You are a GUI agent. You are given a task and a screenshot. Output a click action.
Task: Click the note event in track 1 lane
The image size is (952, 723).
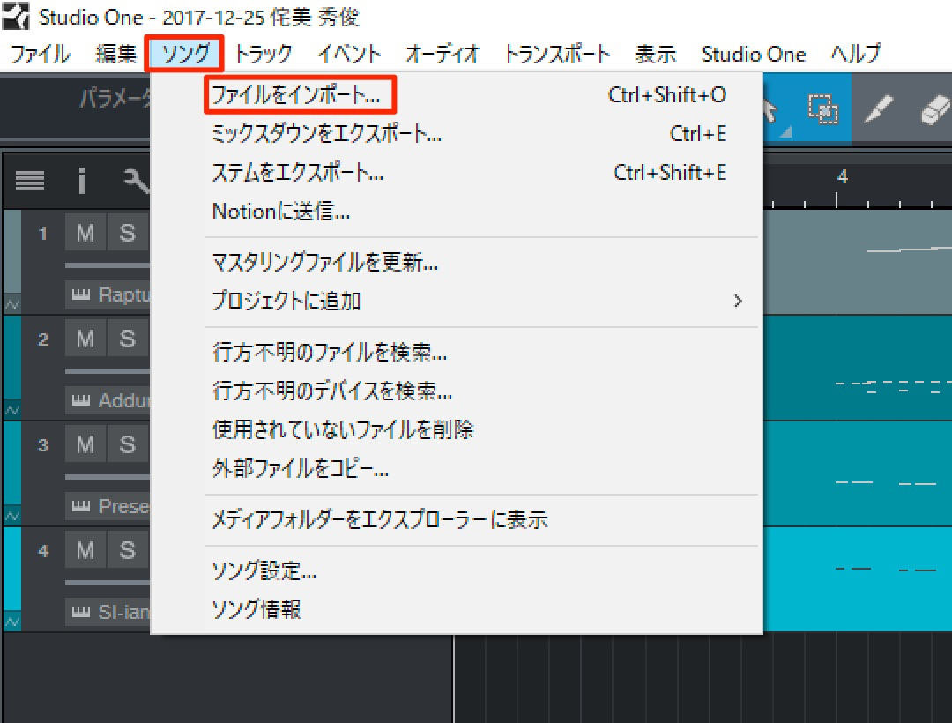(909, 249)
